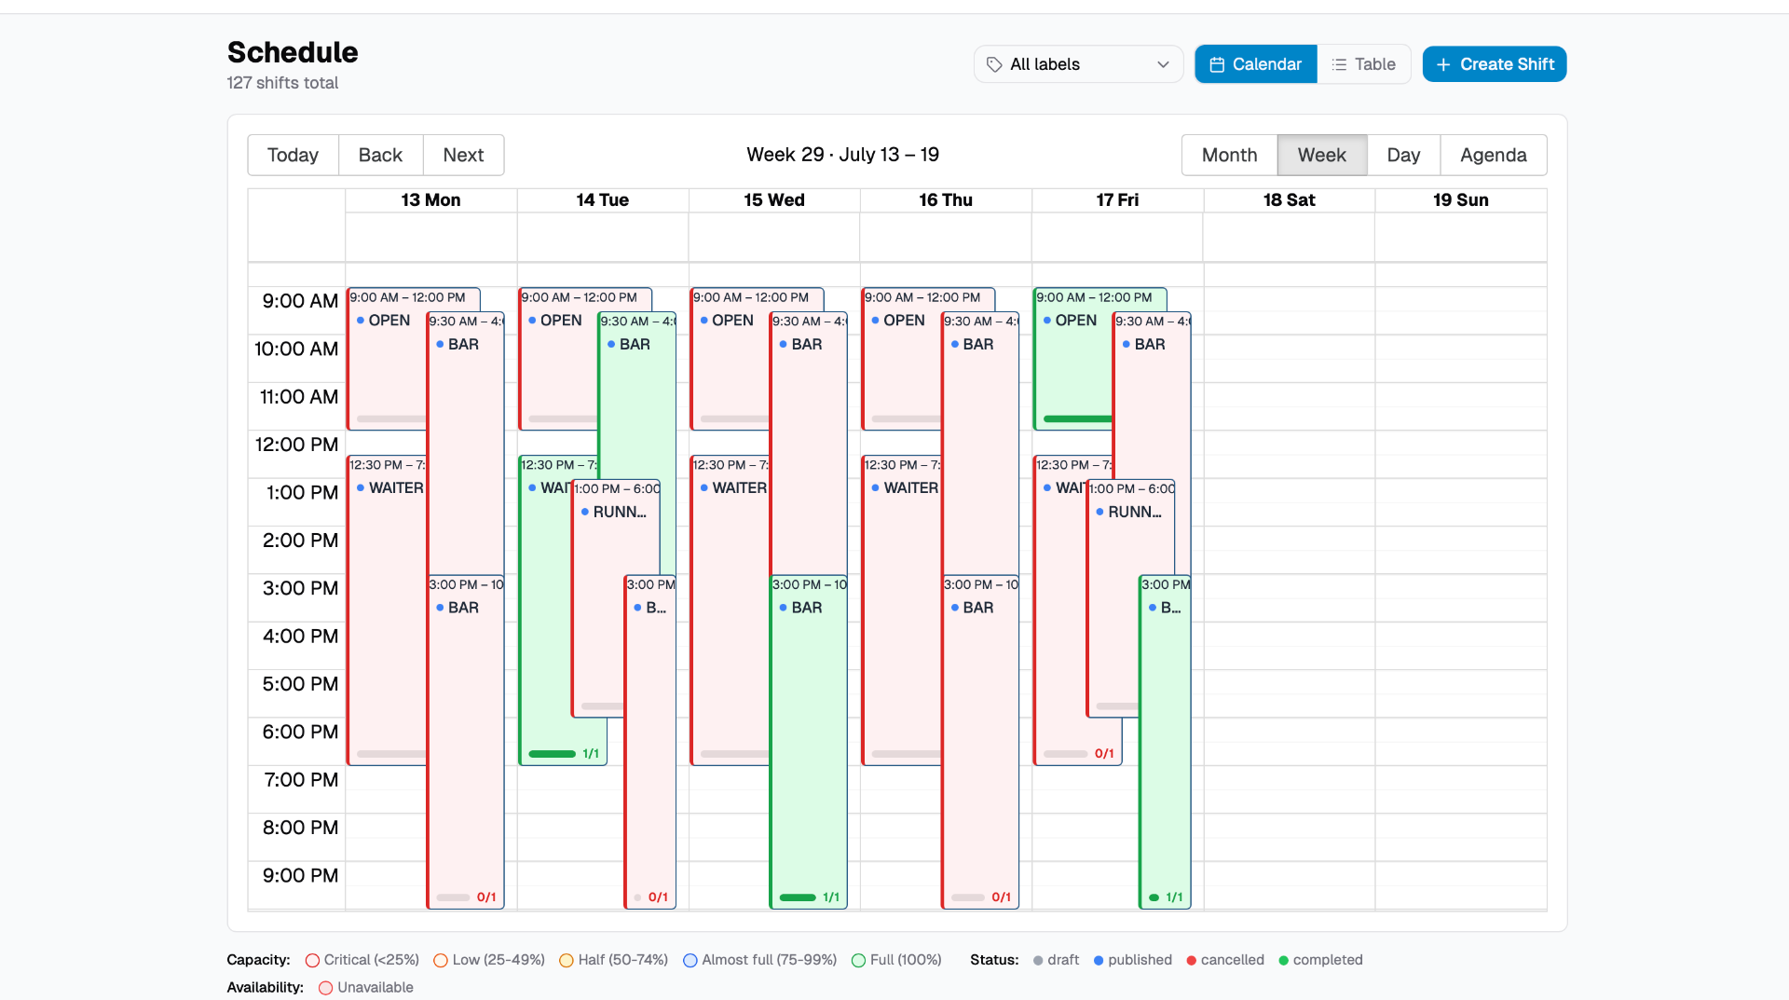Viewport: 1789px width, 1000px height.
Task: Click the 19 Sun day header
Action: coord(1460,199)
